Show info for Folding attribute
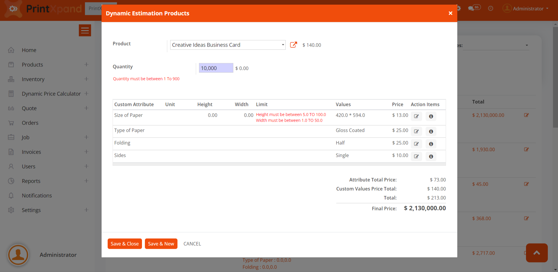558x272 pixels. click(x=431, y=144)
